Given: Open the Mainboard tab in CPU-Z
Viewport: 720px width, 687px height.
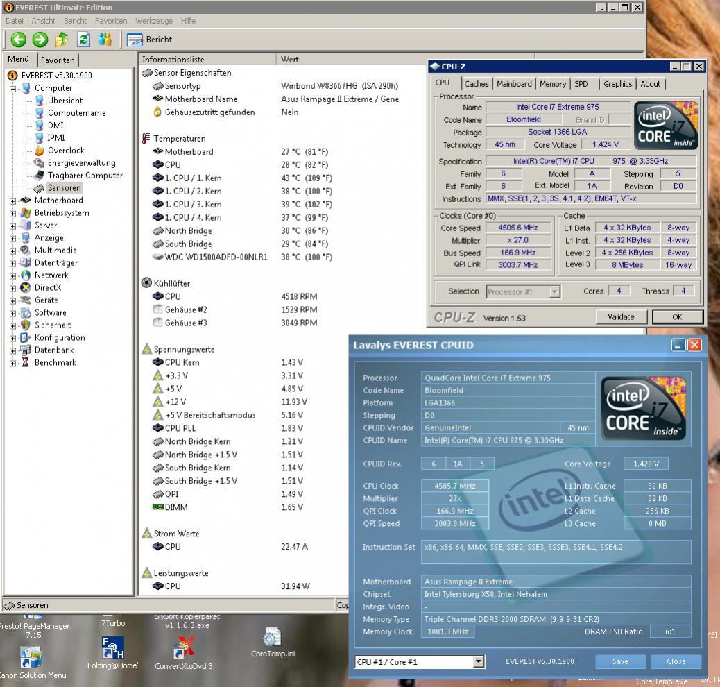Looking at the screenshot, I should pyautogui.click(x=514, y=84).
